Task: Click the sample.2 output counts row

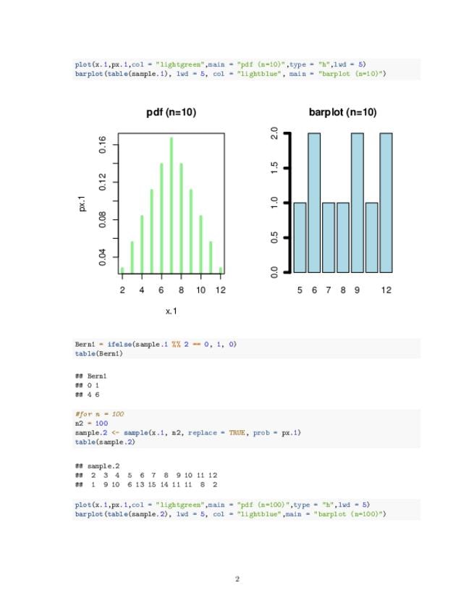Action: 146,484
